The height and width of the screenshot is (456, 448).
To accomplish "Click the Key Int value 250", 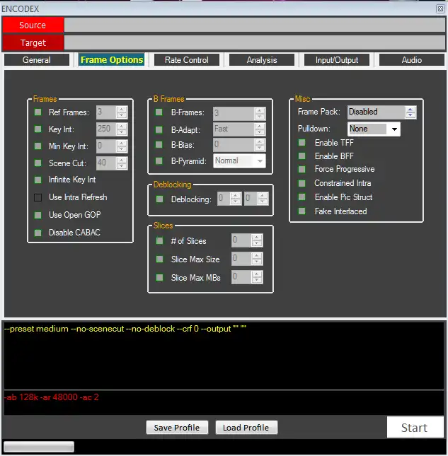I will (x=106, y=129).
